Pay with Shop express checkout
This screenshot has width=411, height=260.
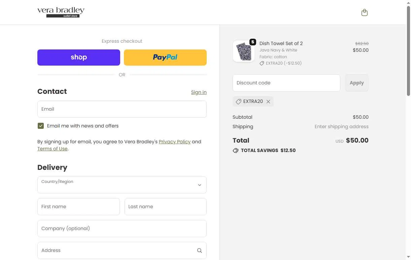(79, 58)
